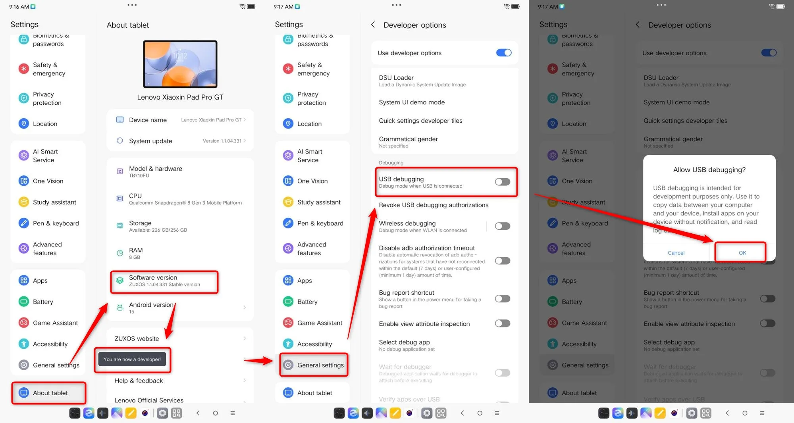Screen dimensions: 794x423
Task: Cancel the Allow USB debugging dialog
Action: [676, 253]
